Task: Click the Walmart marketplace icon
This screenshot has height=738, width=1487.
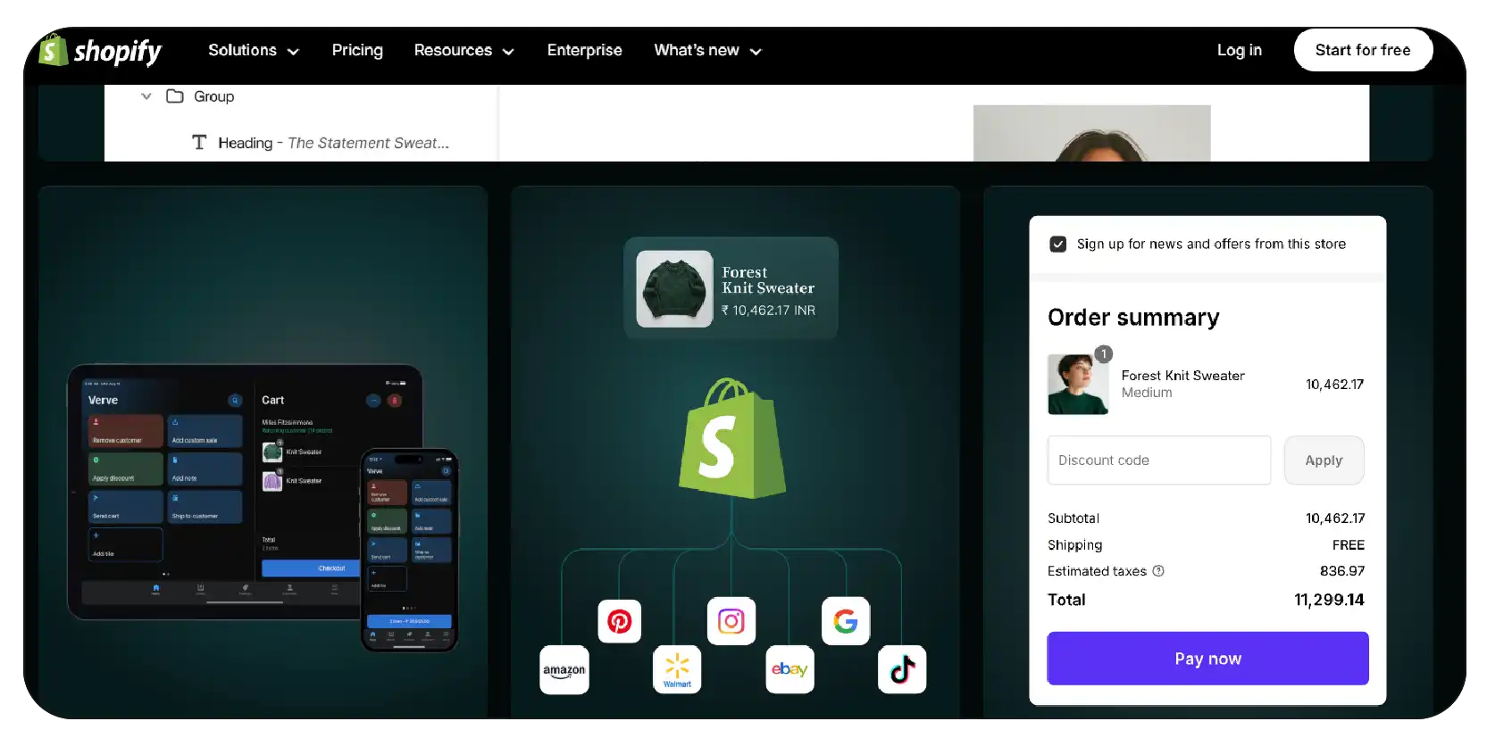Action: click(x=677, y=670)
